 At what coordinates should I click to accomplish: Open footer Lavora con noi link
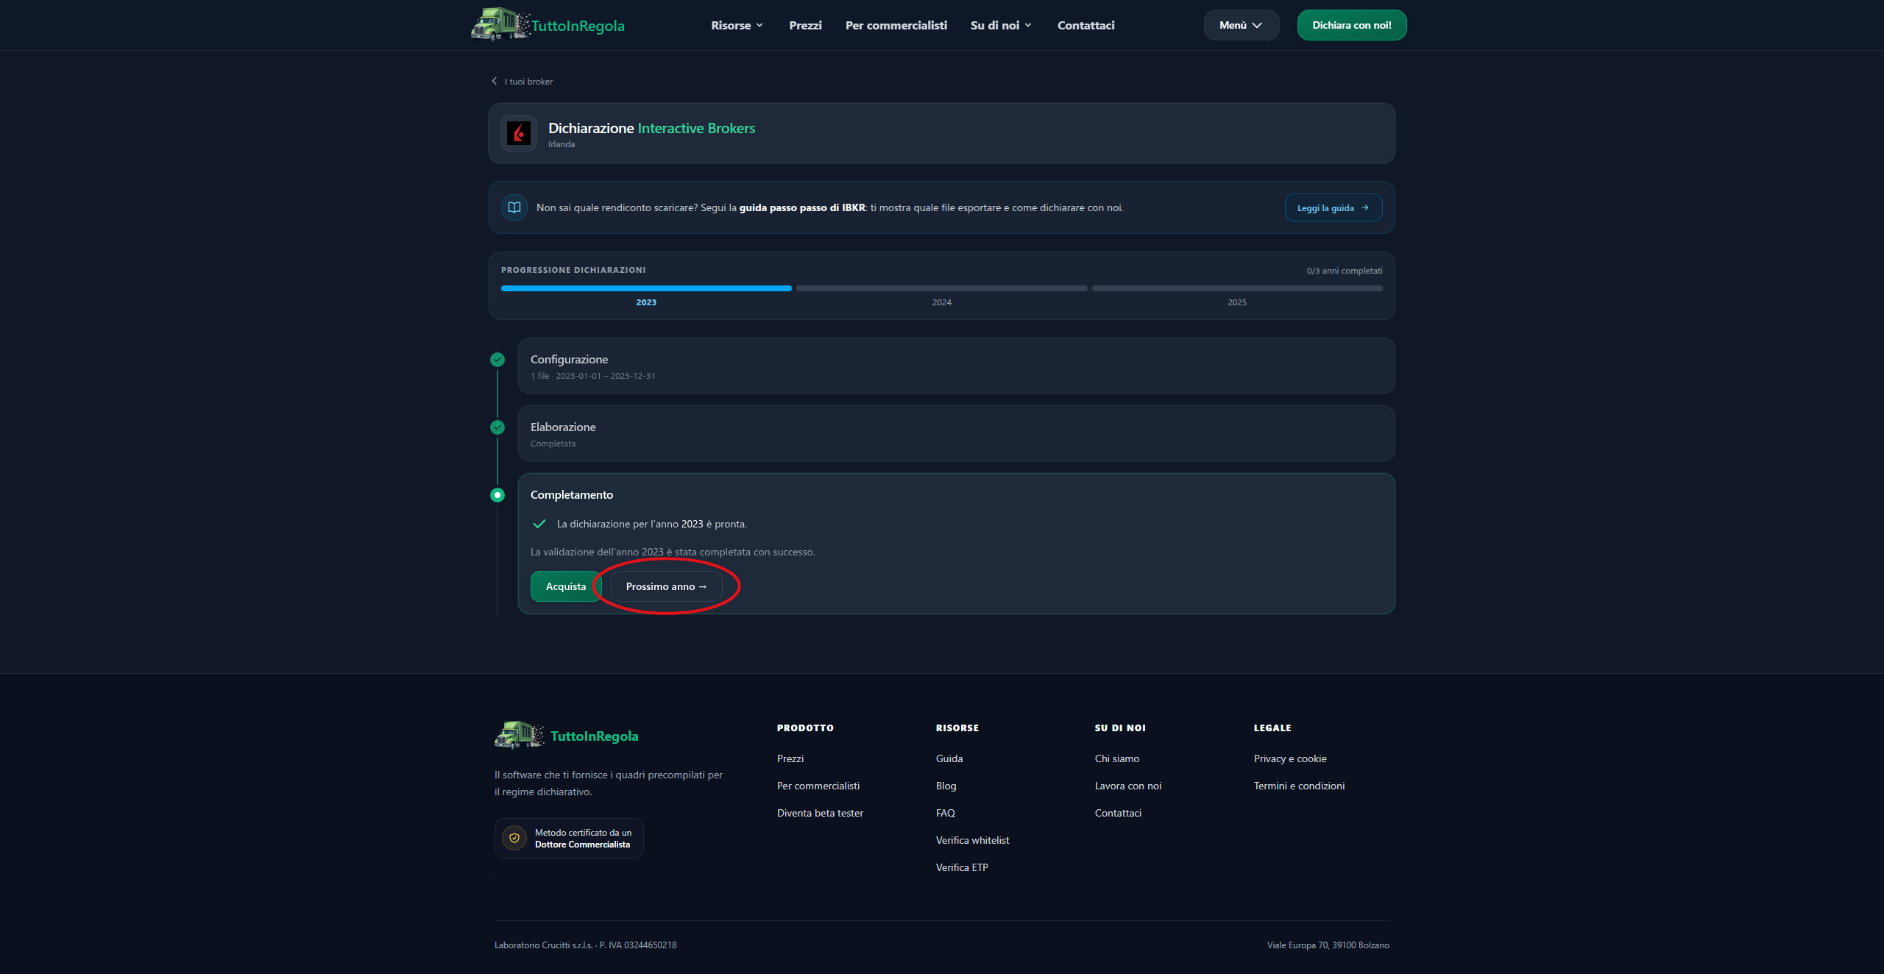(1127, 786)
